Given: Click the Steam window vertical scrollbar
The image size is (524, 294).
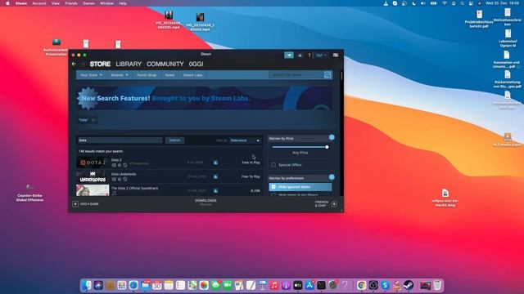Looking at the screenshot, I should pos(341,75).
